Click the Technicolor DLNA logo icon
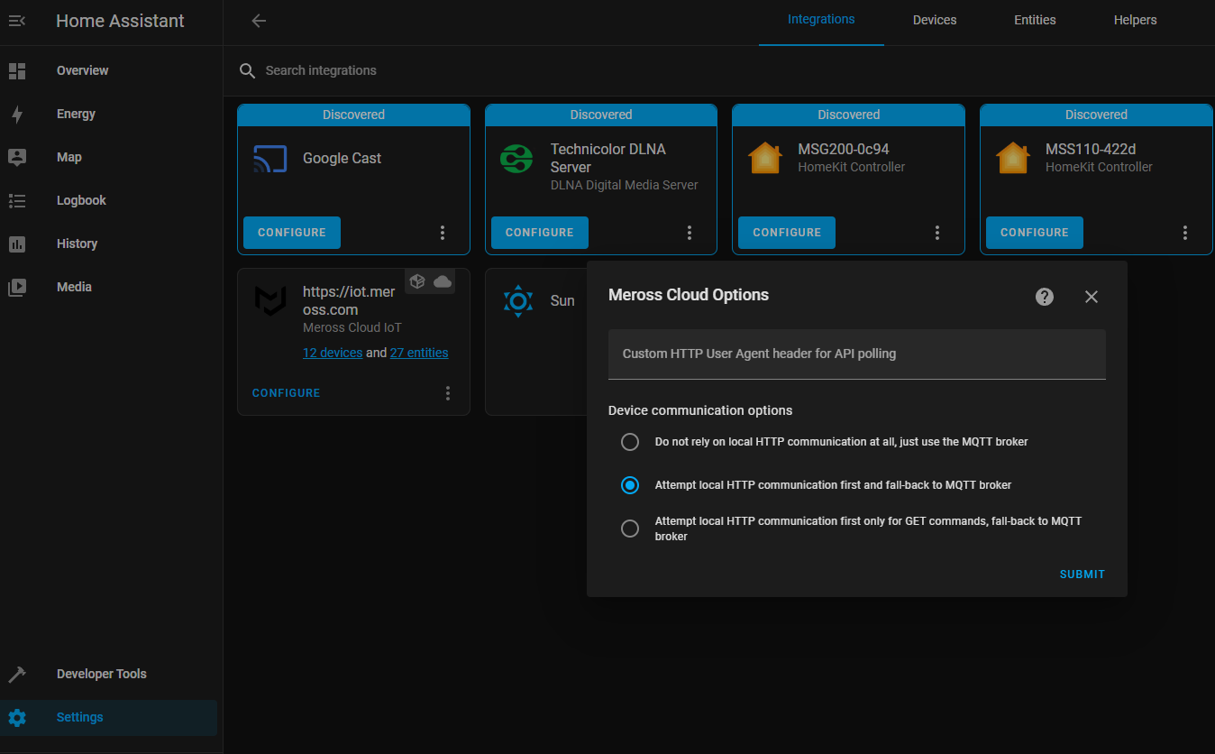The image size is (1215, 754). (516, 159)
